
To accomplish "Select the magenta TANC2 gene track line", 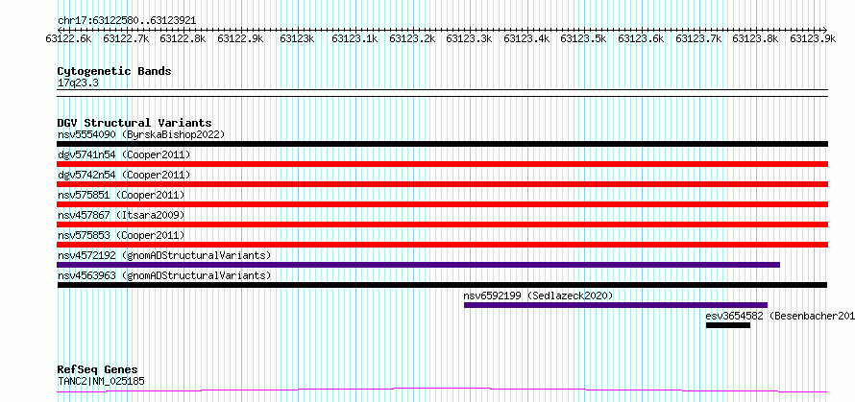I will 442,390.
